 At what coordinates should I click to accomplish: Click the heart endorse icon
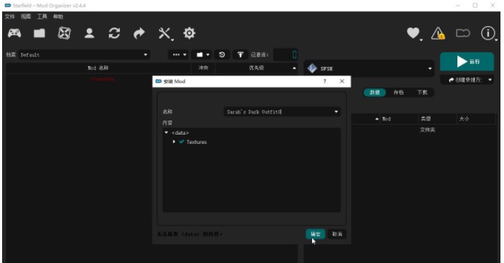(x=414, y=33)
